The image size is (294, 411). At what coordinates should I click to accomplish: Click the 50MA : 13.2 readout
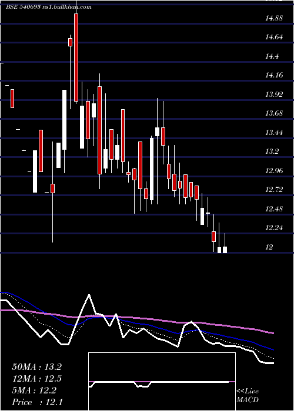click(x=36, y=367)
